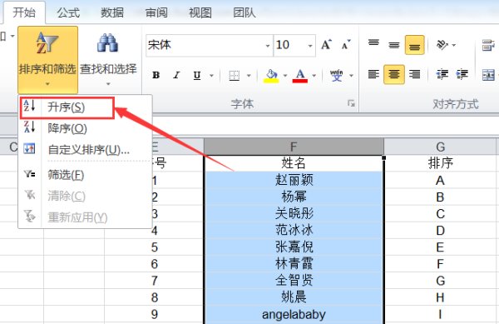Screen dimensions: 499x324
Task: Expand the font size 10 dropdown
Action: click(310, 46)
